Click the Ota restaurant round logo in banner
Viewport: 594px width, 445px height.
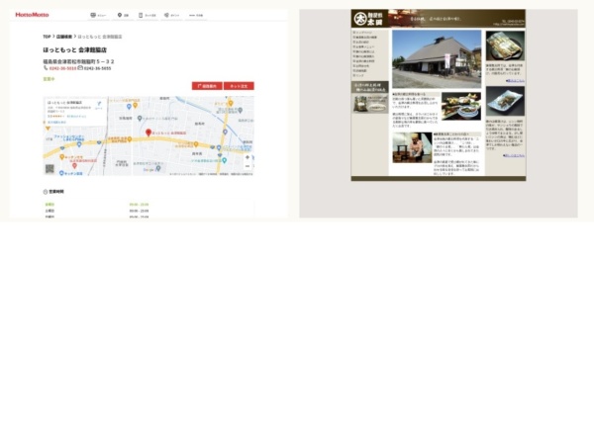(359, 19)
